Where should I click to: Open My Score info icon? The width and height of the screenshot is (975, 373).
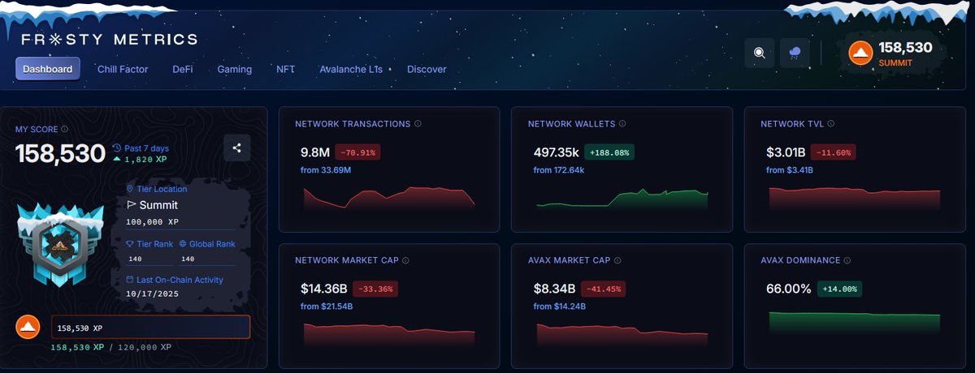(65, 129)
